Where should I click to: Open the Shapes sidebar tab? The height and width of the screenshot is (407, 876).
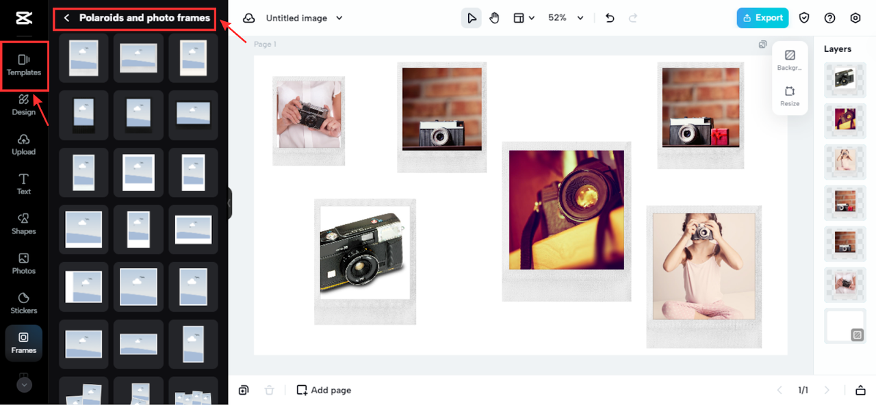pyautogui.click(x=24, y=224)
